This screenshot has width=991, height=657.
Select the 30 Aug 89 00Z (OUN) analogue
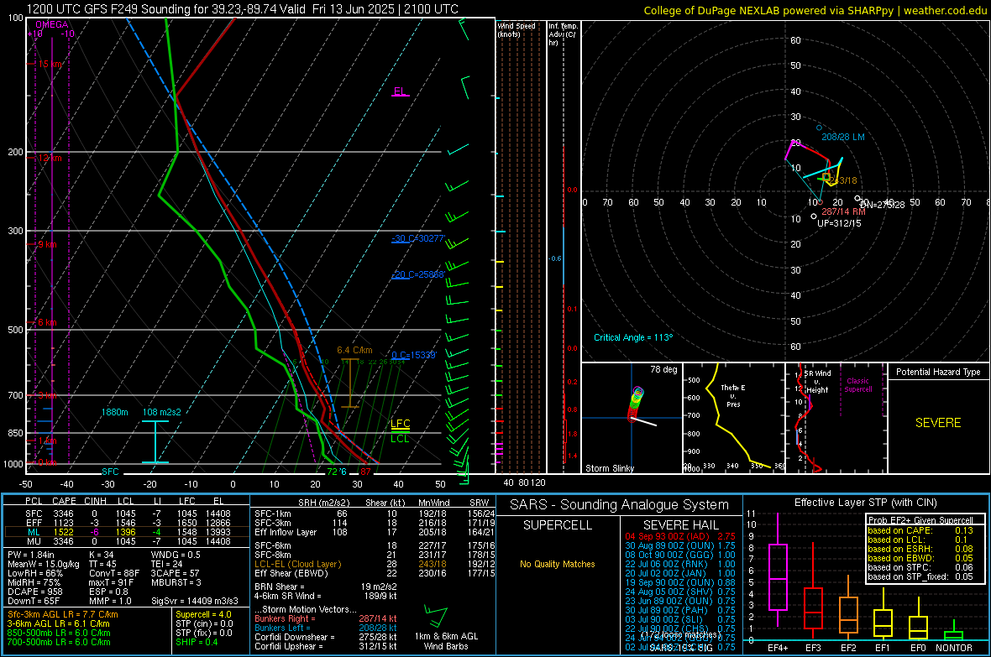pyautogui.click(x=680, y=545)
